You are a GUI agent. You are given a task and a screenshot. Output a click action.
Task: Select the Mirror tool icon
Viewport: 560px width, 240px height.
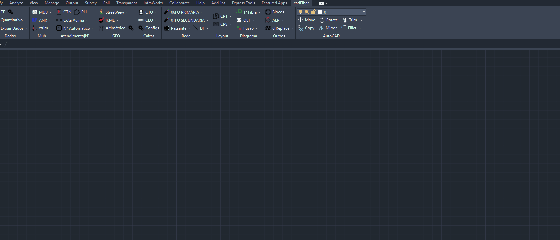[321, 28]
